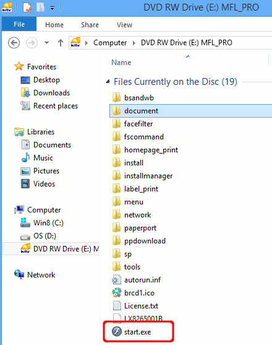Click the brcd1.ico icon file

click(x=133, y=293)
